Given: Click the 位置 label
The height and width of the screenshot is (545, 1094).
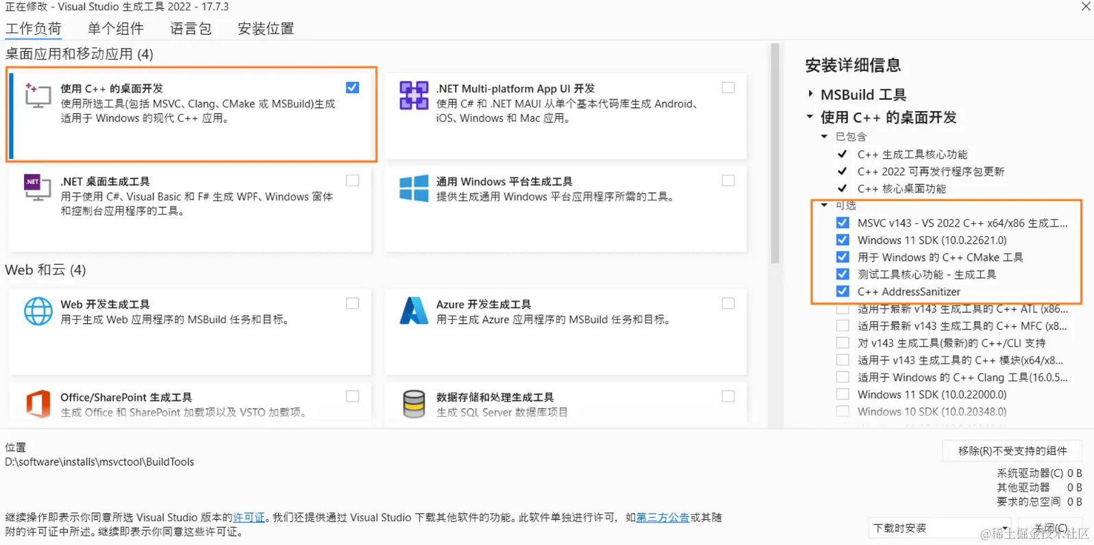Looking at the screenshot, I should coord(16,447).
